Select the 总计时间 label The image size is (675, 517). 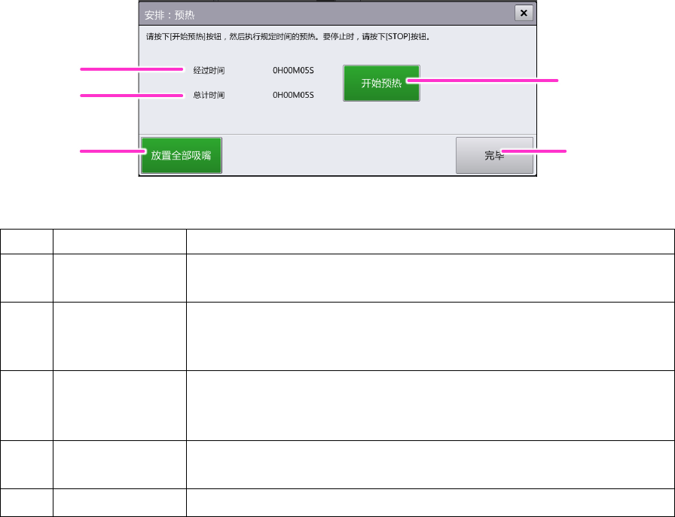point(209,95)
